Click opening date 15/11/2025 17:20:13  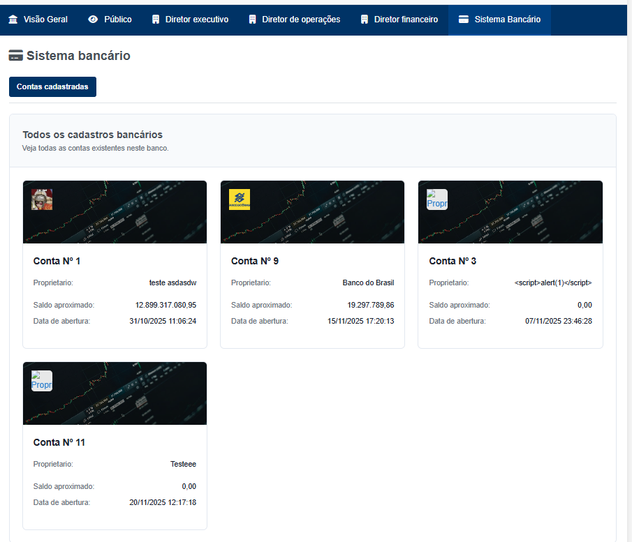click(x=361, y=321)
